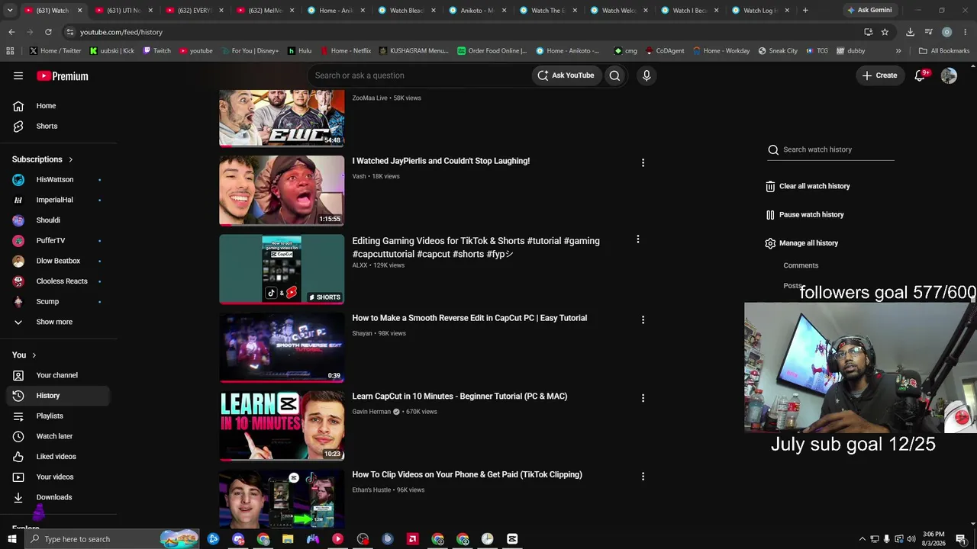977x549 pixels.
Task: Expand the You section chevron
Action: pos(34,355)
